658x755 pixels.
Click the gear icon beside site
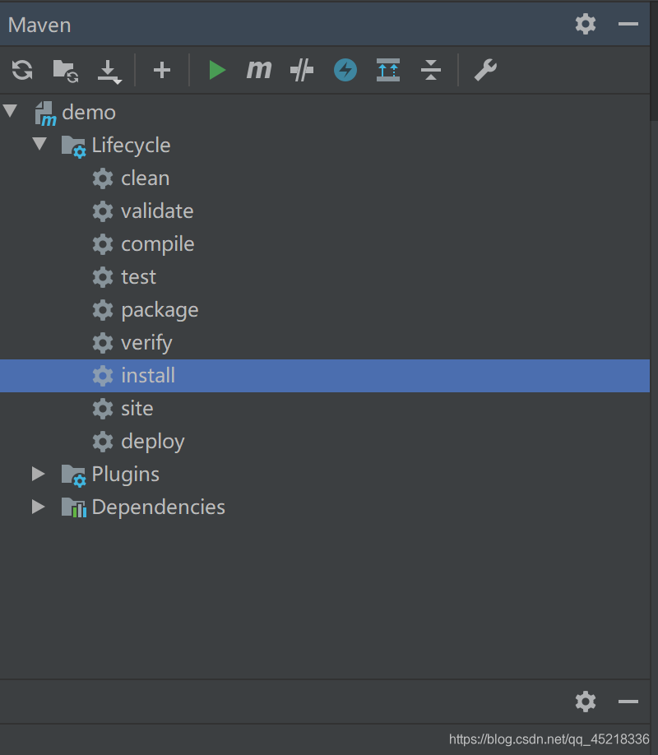tap(103, 409)
